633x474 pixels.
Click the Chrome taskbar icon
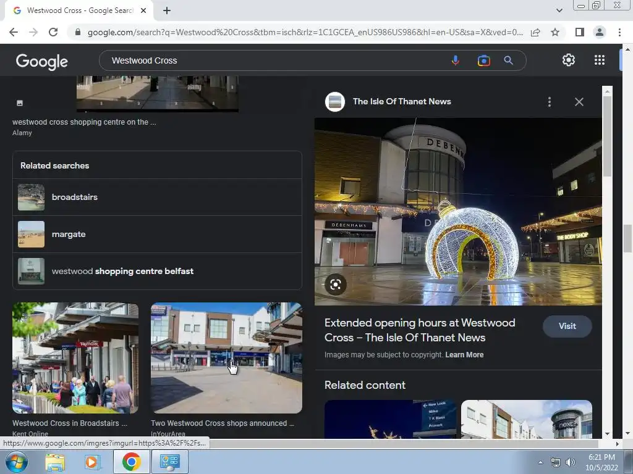tap(132, 462)
